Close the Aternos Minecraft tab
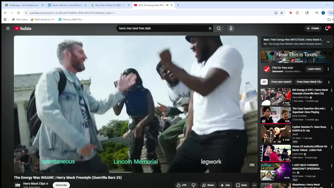Screen dimensions: 334x188 click(x=85, y=5)
